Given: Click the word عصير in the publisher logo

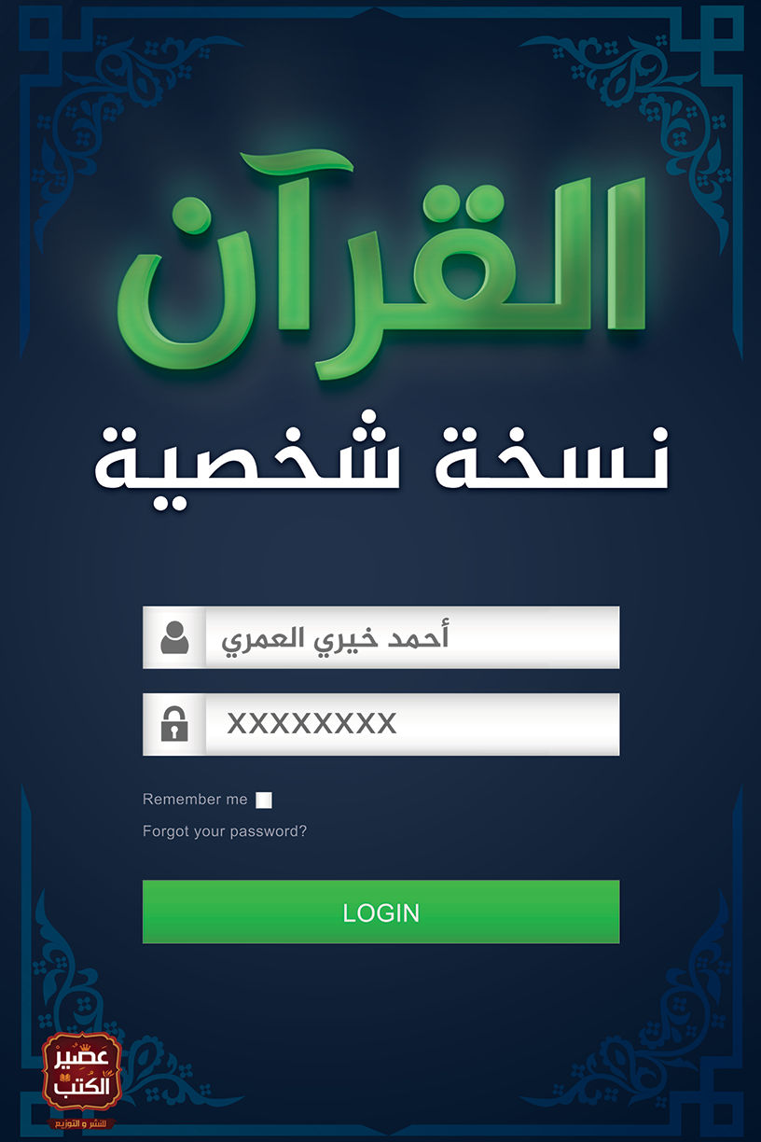Looking at the screenshot, I should pyautogui.click(x=82, y=1058).
